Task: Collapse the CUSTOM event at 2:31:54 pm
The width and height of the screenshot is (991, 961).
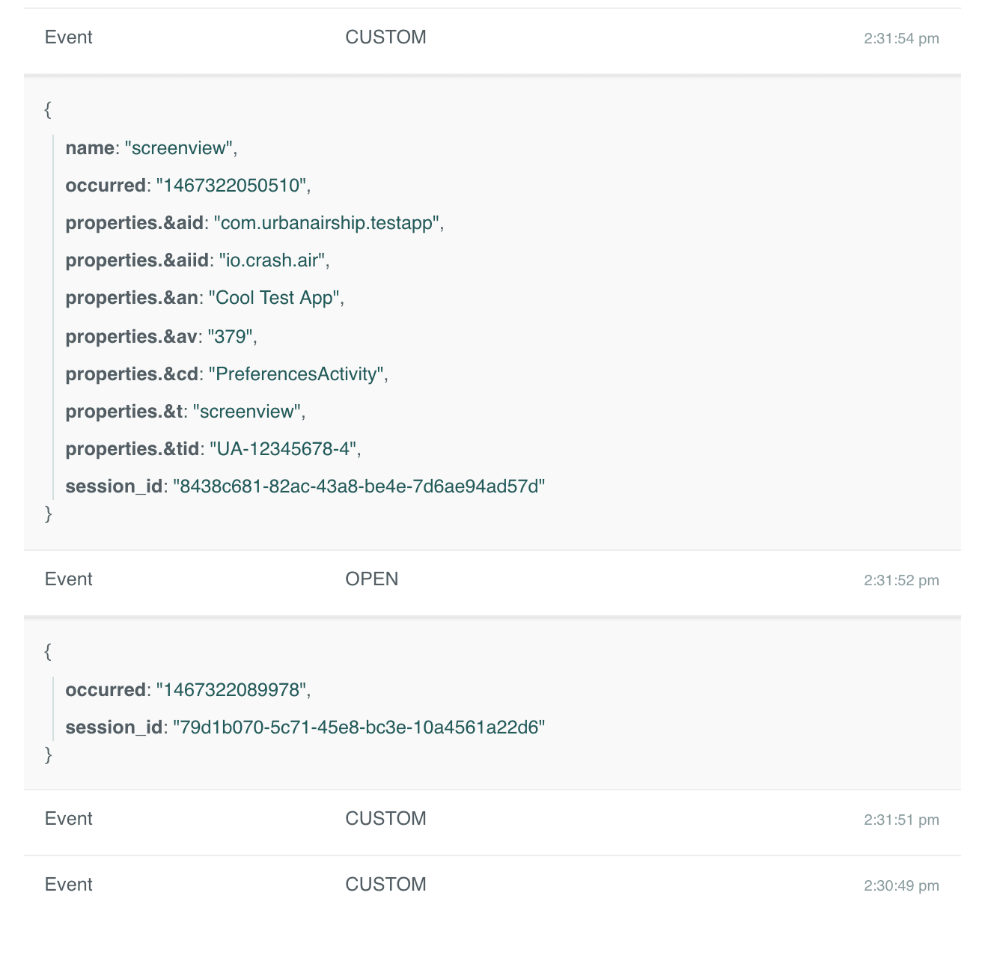Action: point(385,37)
